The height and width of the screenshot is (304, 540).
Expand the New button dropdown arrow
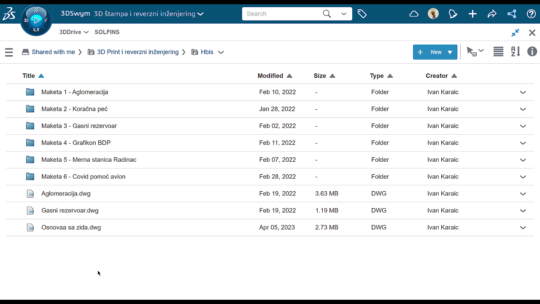(x=450, y=52)
